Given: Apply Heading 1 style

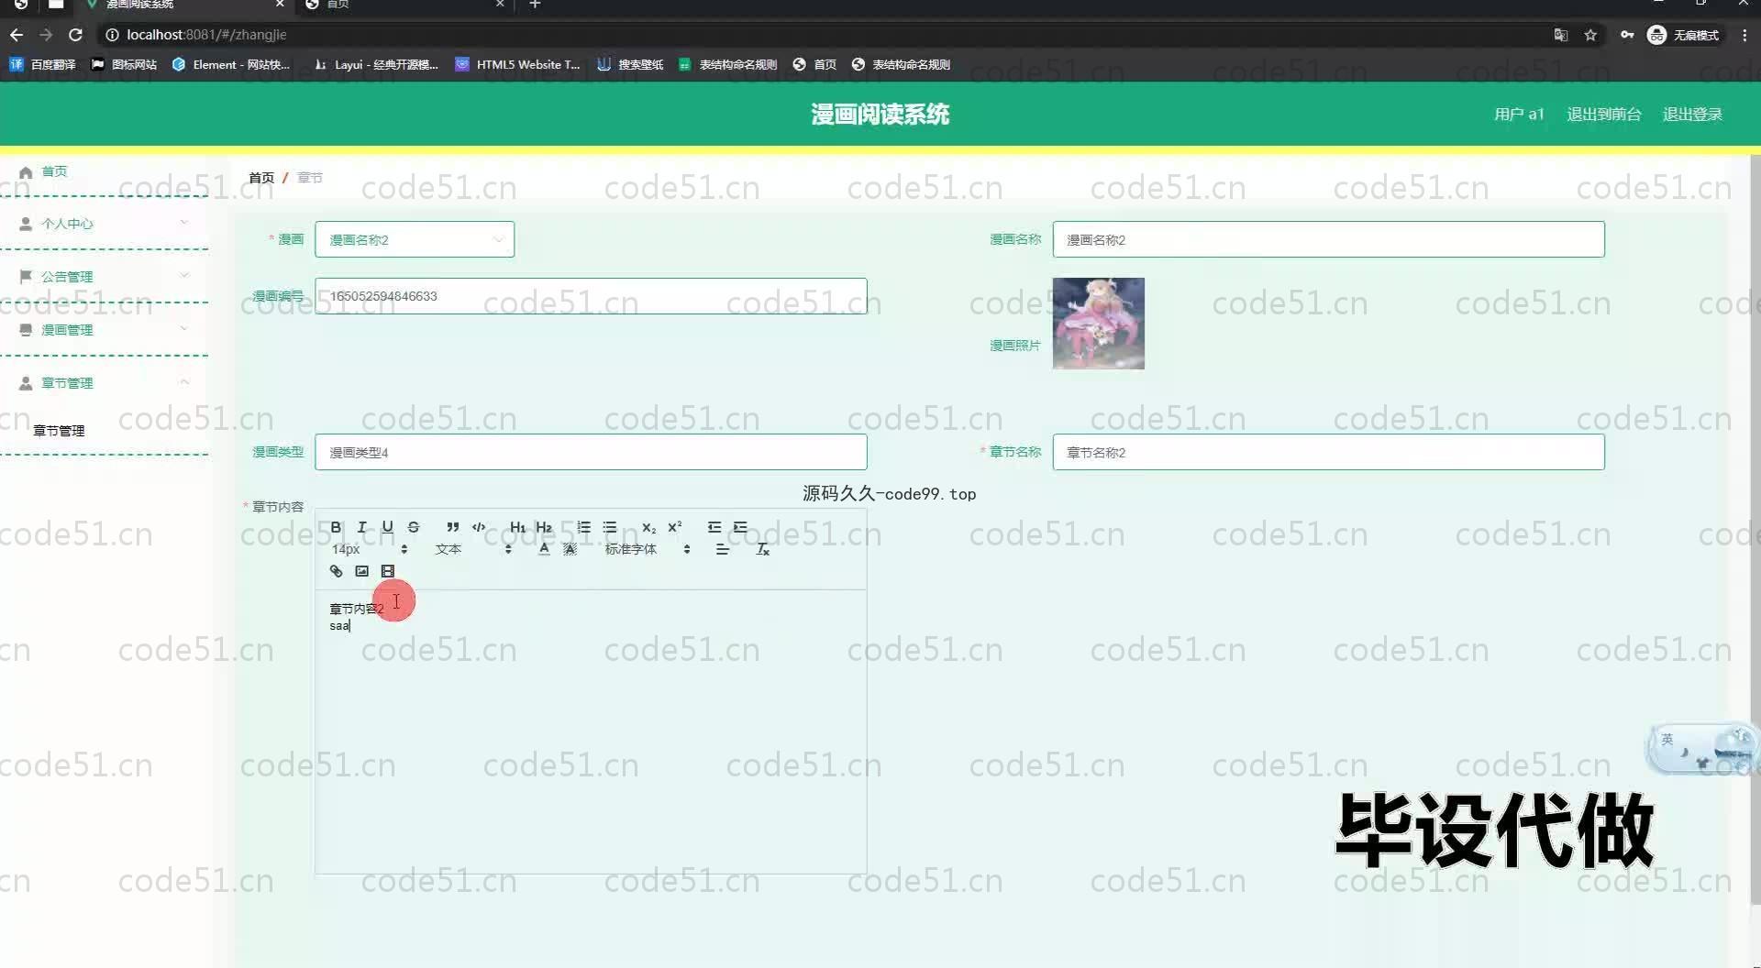Looking at the screenshot, I should click(517, 527).
